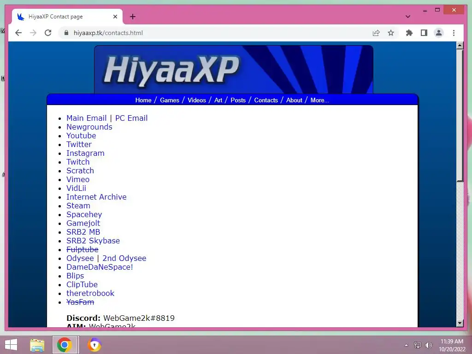Open the tab search chevron dropdown
The image size is (472, 354).
coord(407,17)
